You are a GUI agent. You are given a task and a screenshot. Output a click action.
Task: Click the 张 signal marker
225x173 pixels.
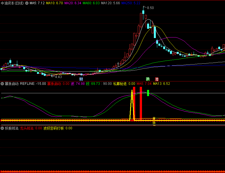point(154,123)
